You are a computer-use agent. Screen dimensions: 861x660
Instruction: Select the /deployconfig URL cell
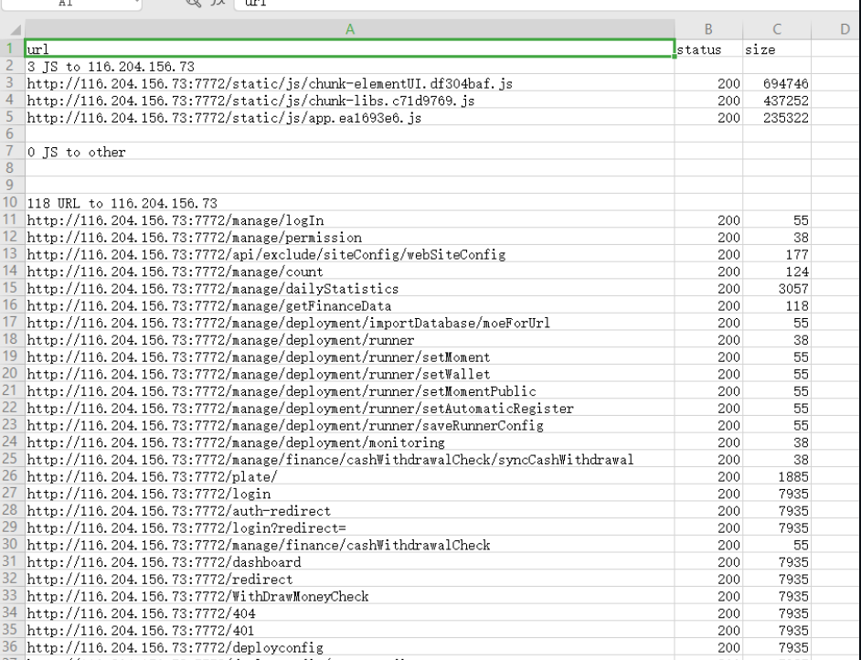(x=350, y=647)
